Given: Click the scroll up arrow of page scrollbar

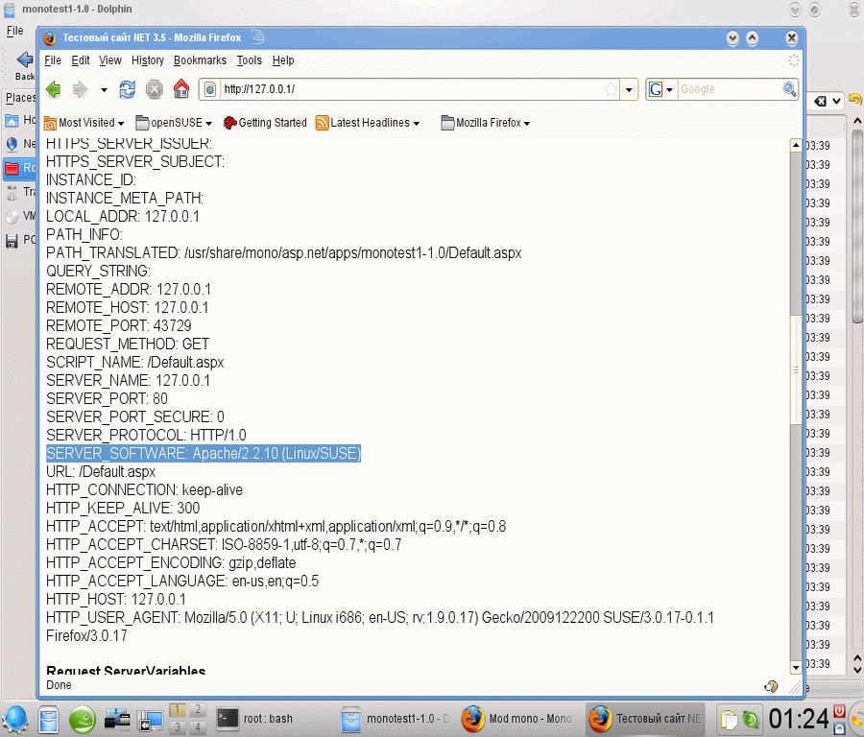Looking at the screenshot, I should pos(795,146).
